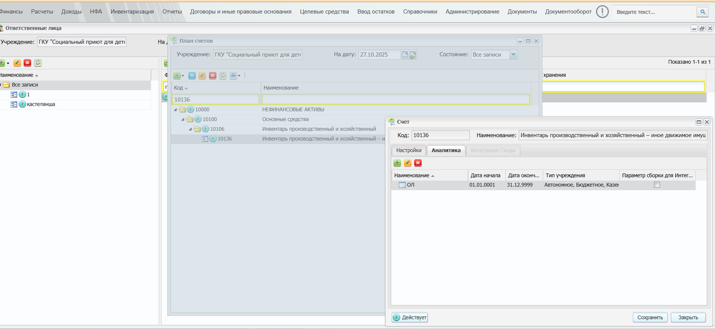Click the Код field in the Счет dialog

pos(440,135)
